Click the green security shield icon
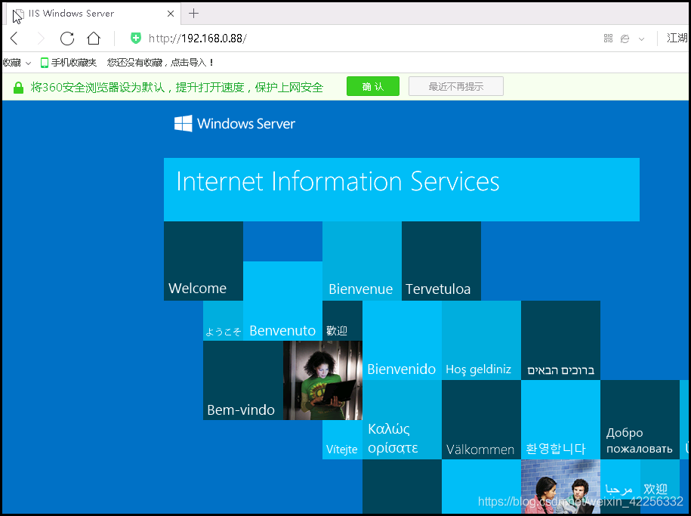This screenshot has height=516, width=691. tap(136, 39)
